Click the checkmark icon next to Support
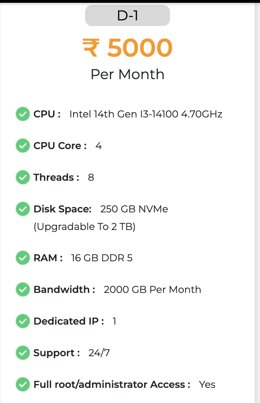 pos(23,353)
